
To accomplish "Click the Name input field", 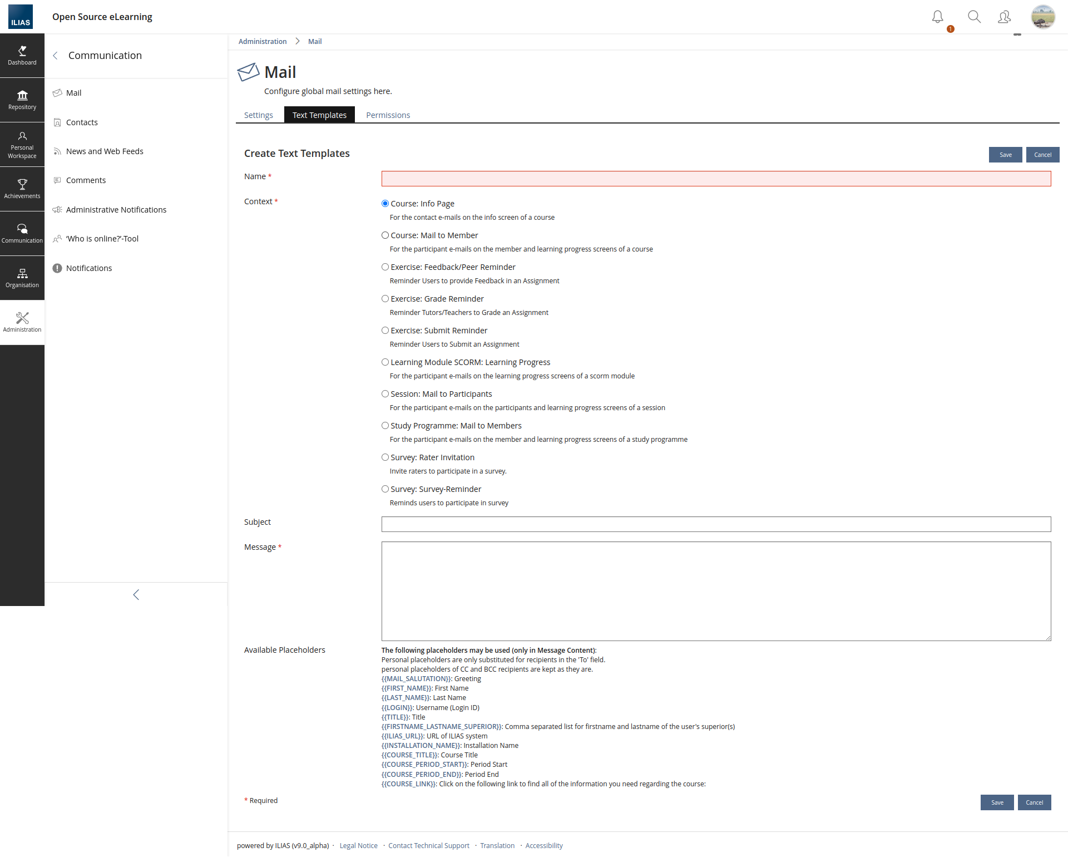I will point(716,179).
